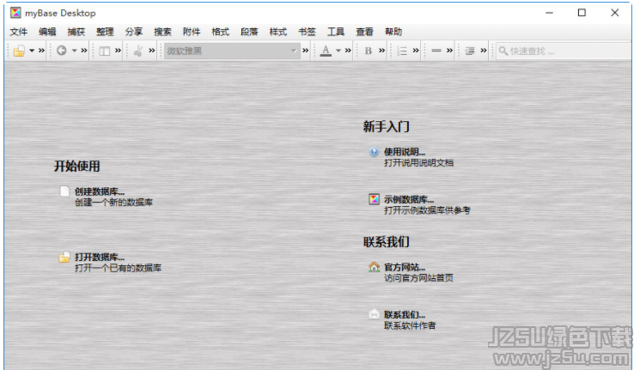Open the 格式 menu

click(221, 32)
